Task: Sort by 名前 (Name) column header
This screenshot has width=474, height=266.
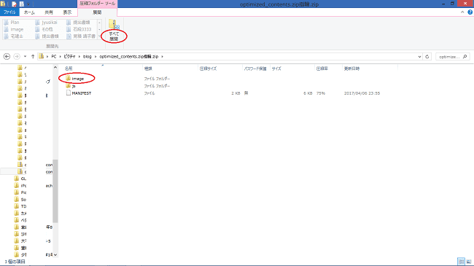Action: pos(69,69)
